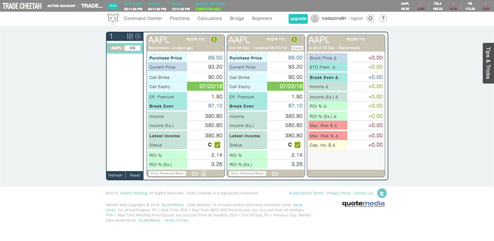Delete Benchmark panel with the trash icon
Screen dimensions: 494x241
[204, 174]
